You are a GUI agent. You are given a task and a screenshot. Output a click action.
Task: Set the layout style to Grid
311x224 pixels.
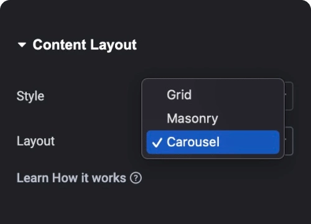[213, 95]
